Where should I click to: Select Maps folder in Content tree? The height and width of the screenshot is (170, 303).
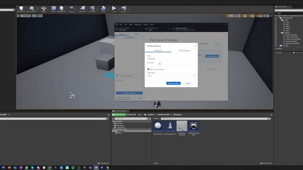(x=120, y=133)
